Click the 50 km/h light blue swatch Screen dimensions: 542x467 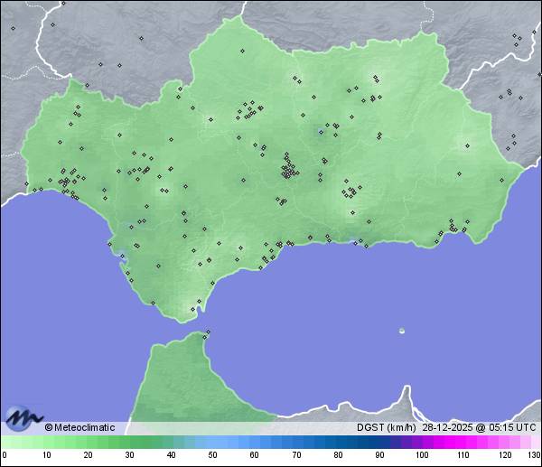click(212, 443)
